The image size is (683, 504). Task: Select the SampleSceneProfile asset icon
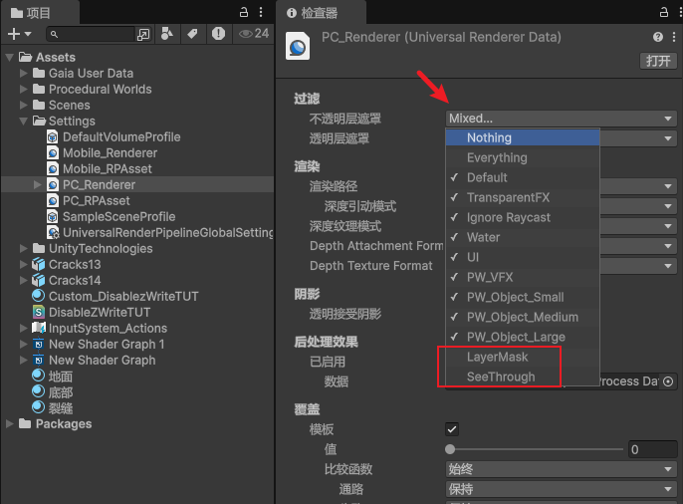tap(52, 216)
